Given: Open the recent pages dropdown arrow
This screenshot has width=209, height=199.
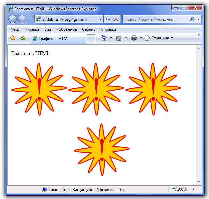Looking at the screenshot, I should pos(29,19).
